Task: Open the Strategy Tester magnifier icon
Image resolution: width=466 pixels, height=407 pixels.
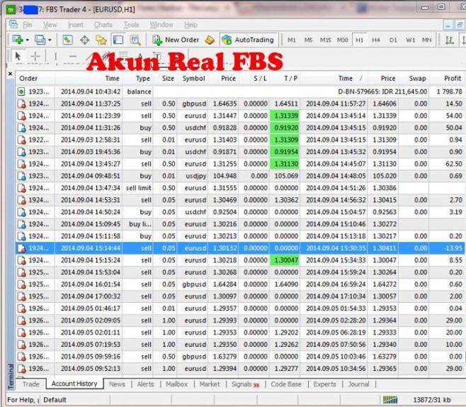Action: (x=135, y=40)
